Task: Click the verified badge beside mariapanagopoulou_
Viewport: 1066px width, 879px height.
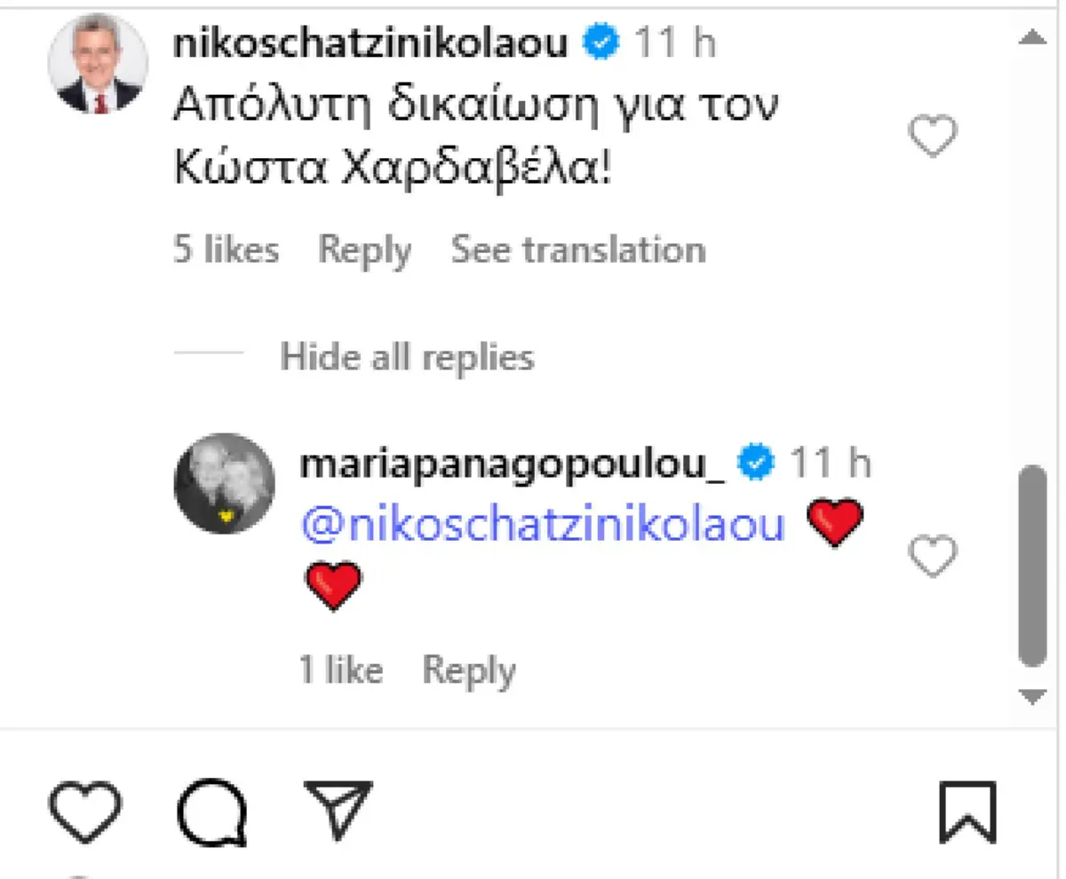Action: [x=757, y=463]
